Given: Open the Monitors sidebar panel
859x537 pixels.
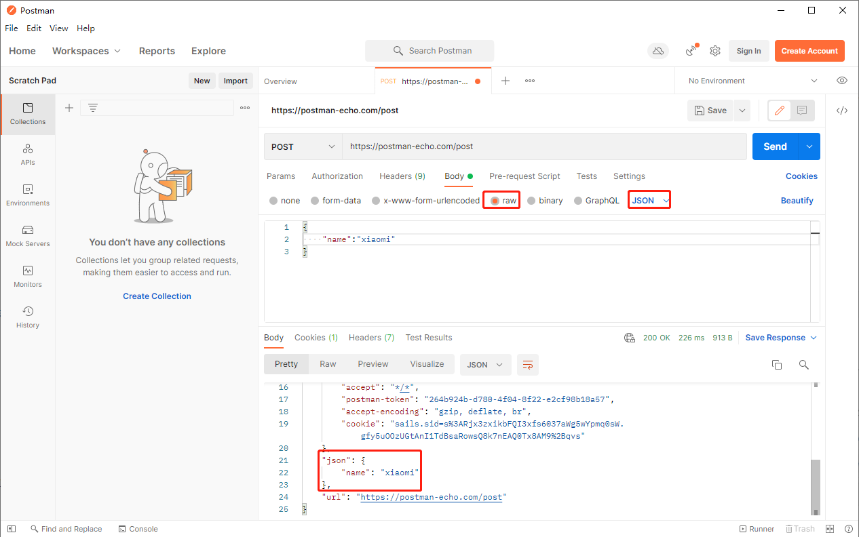Looking at the screenshot, I should (x=28, y=277).
